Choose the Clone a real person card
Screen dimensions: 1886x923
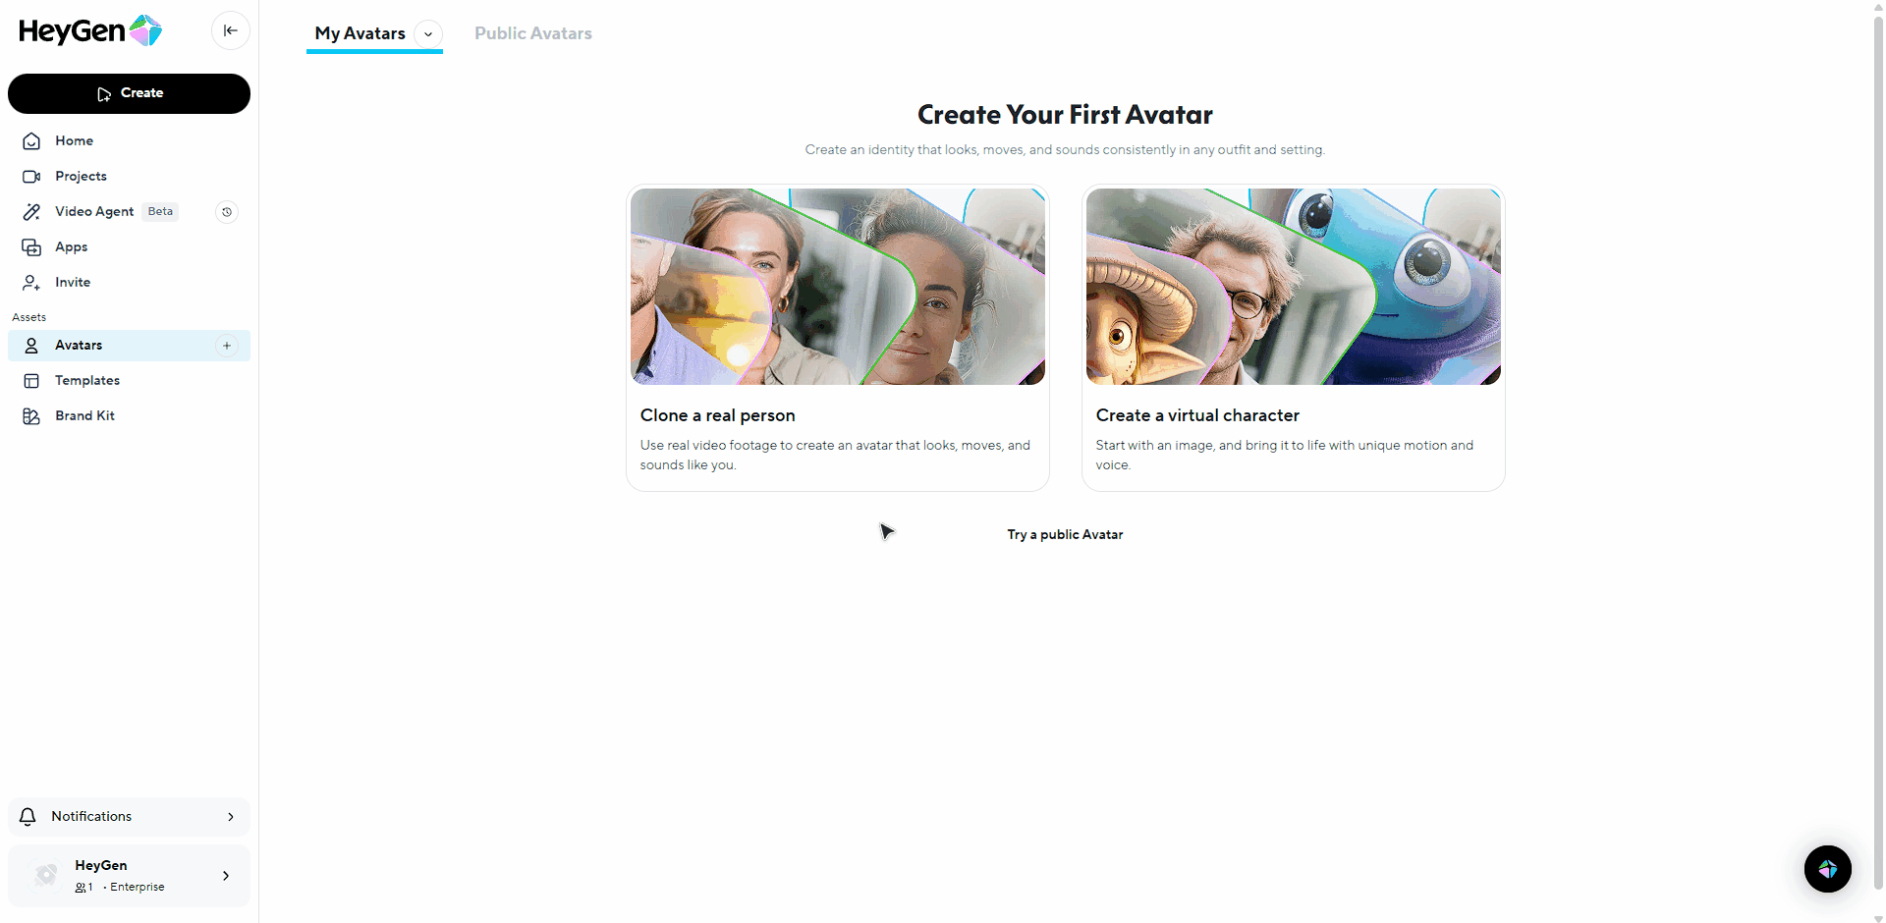[x=838, y=338]
